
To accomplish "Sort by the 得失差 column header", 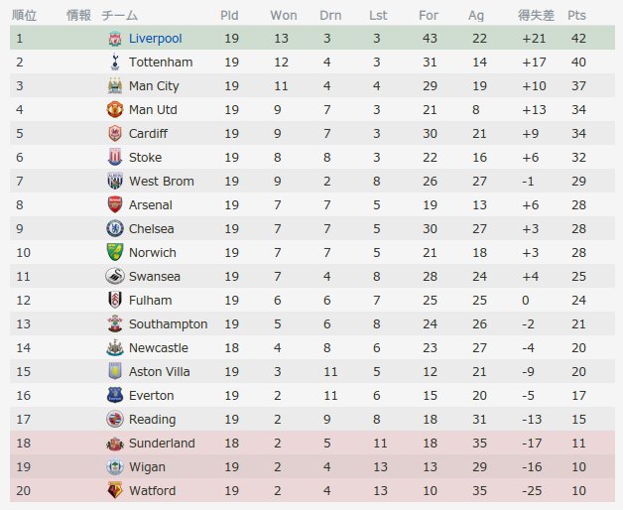I will coord(536,16).
